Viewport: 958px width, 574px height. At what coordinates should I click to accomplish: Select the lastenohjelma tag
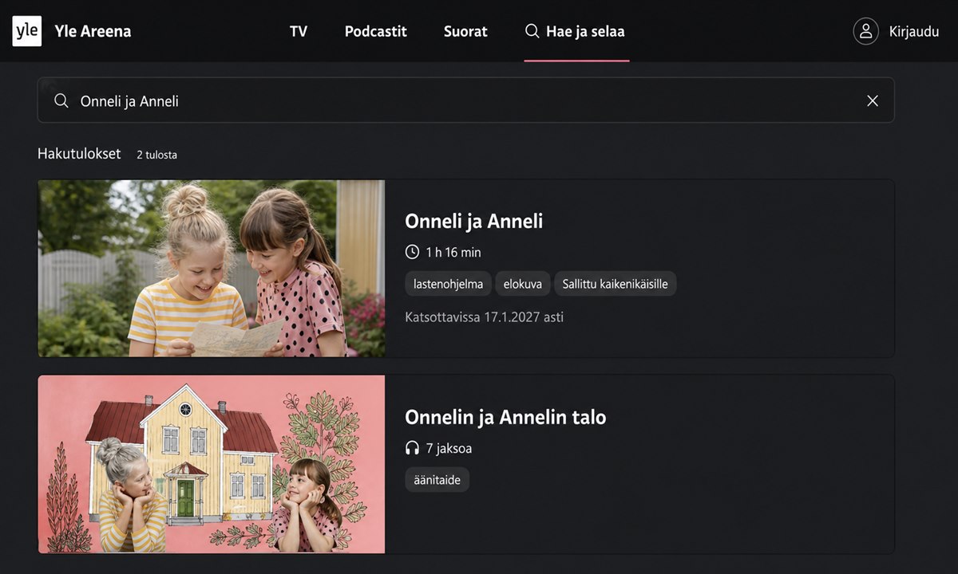(448, 284)
